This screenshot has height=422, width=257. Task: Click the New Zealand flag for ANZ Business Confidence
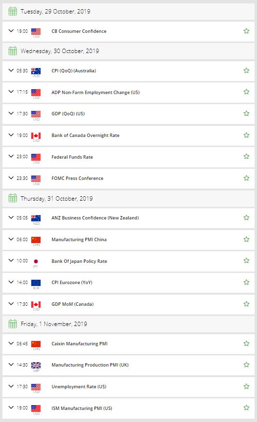(x=36, y=218)
